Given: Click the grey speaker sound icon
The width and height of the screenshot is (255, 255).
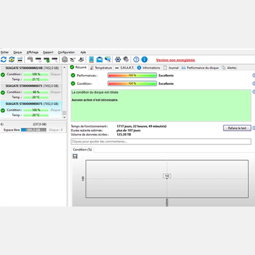Looking at the screenshot, I should click(126, 59).
